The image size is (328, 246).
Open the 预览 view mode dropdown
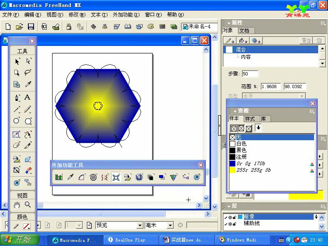coord(140,225)
